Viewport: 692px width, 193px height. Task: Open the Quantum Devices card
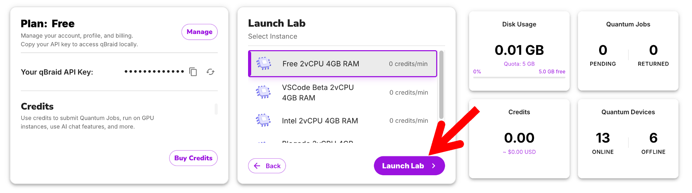click(x=628, y=138)
